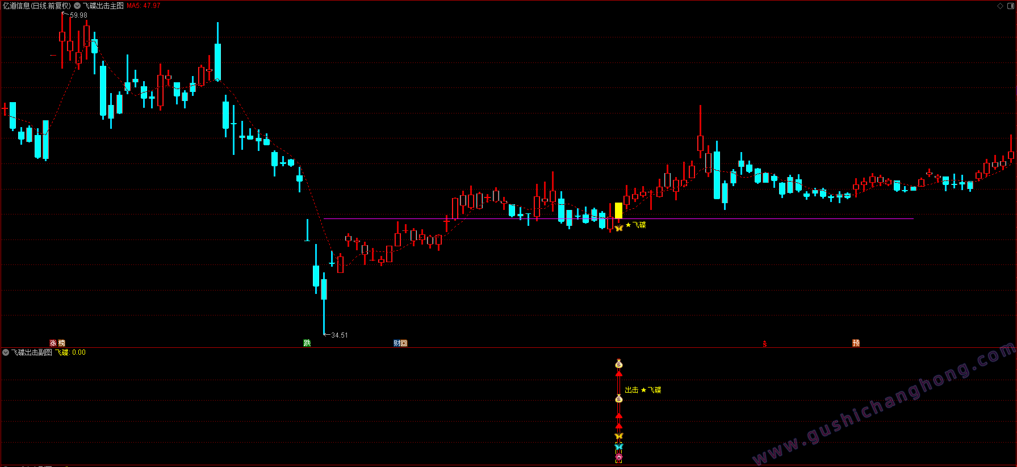
Task: Click the 飞碟出击副图 sub-chart indicator name
Action: 32,352
